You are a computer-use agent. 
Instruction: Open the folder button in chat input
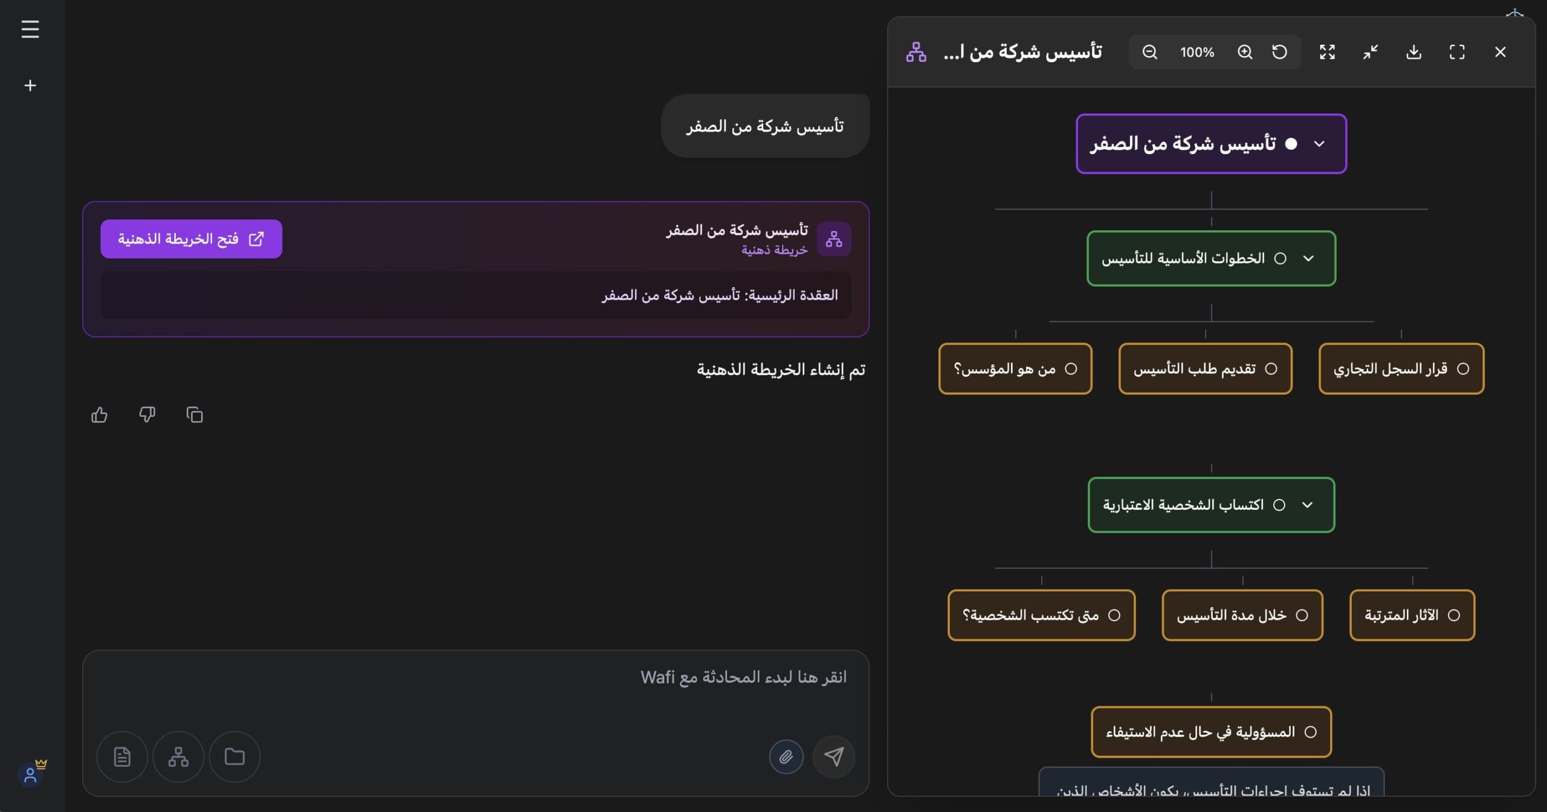(x=234, y=756)
